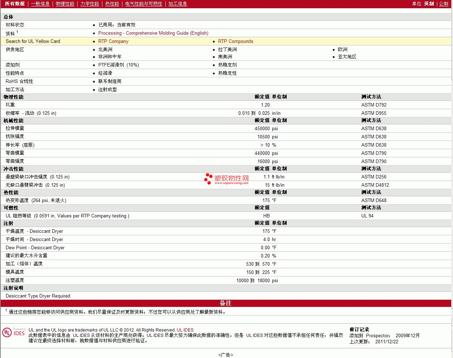Click 弯曲强度 value 16000
Viewport: 453px width, 358px height.
[x=264, y=161]
